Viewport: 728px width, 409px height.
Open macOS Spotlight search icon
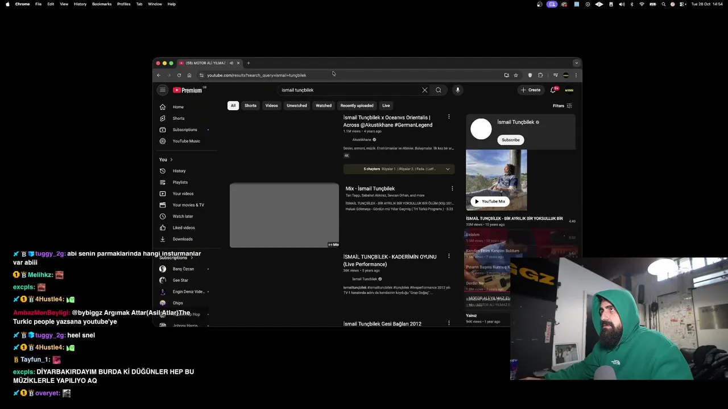(663, 4)
